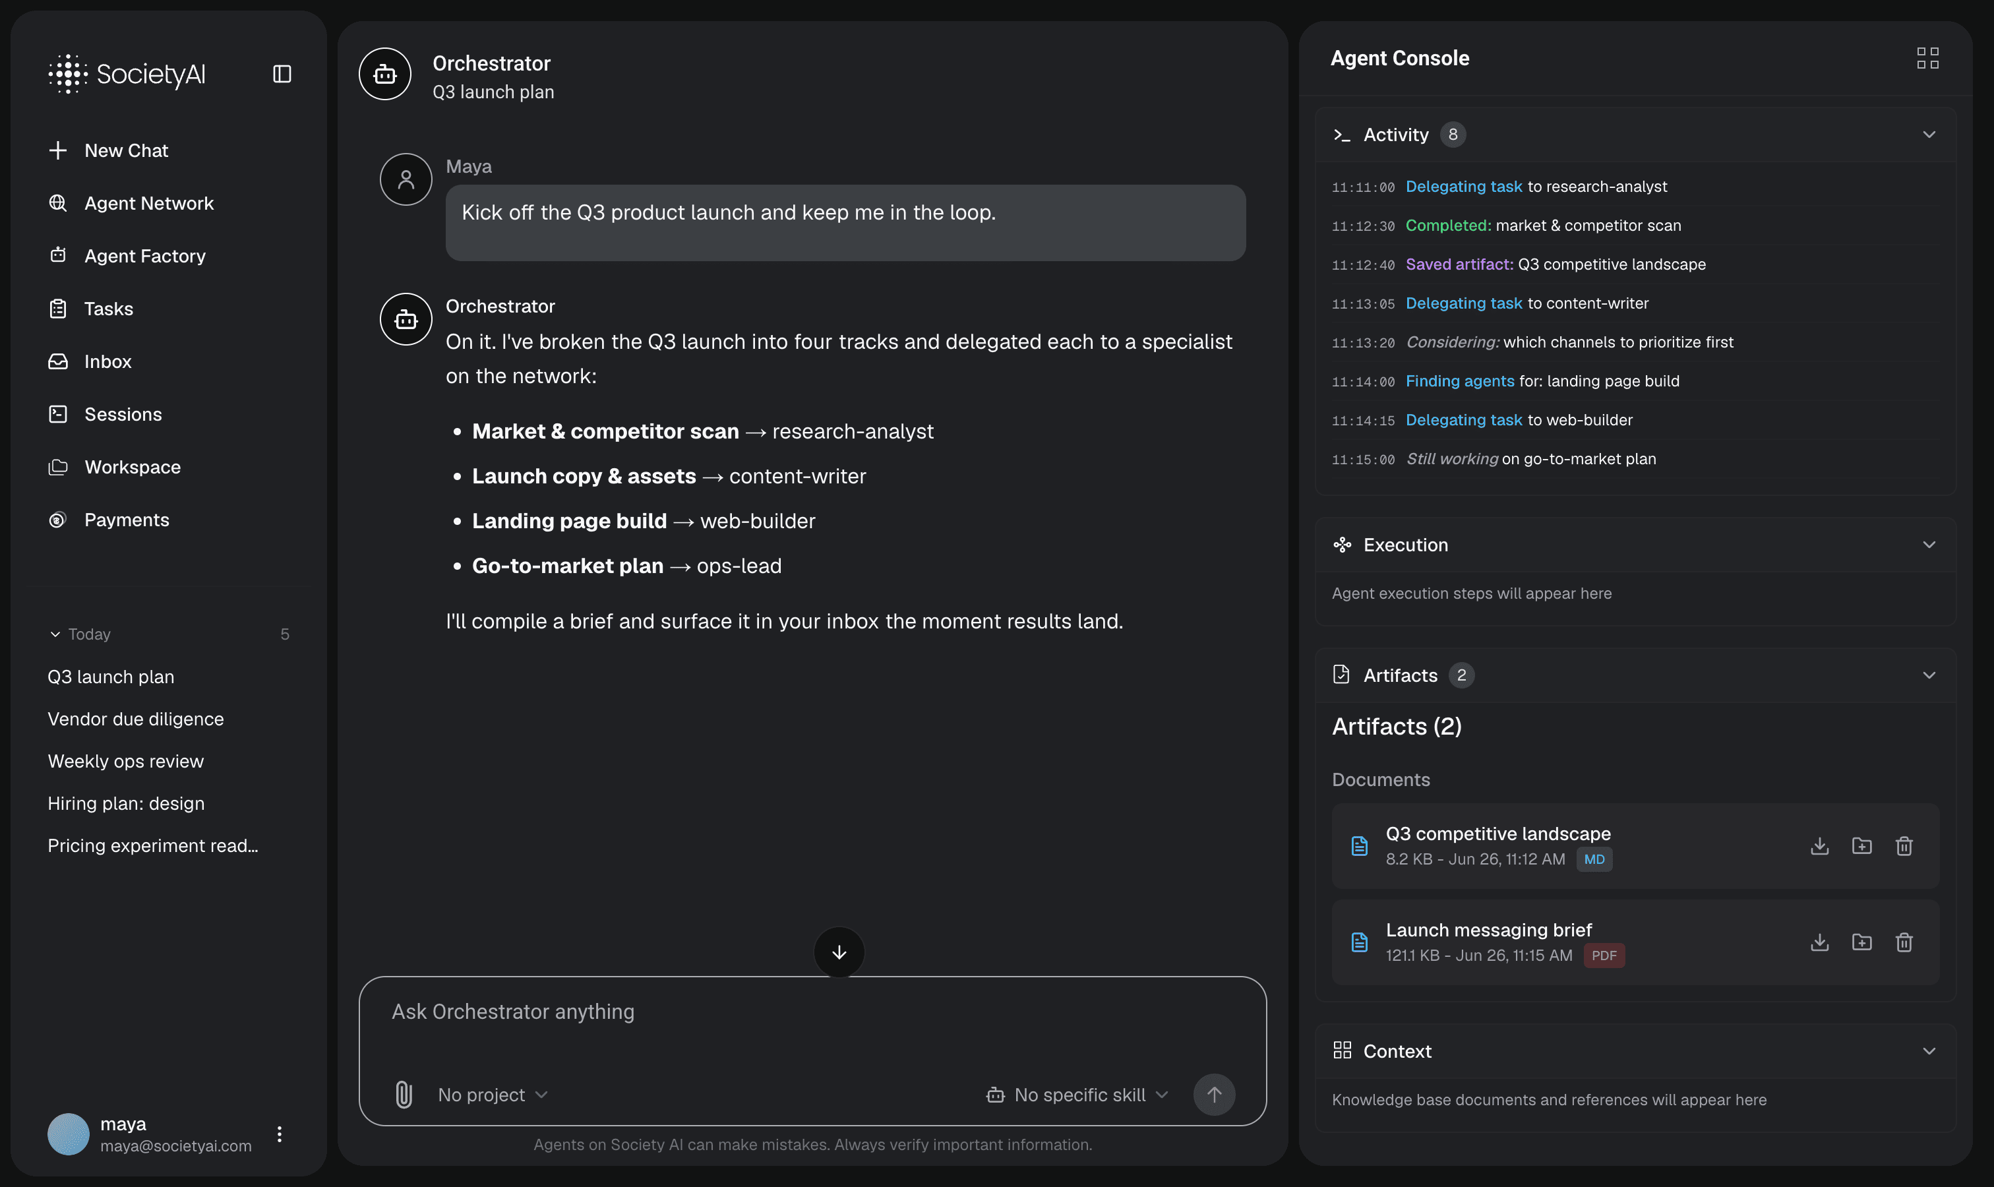Open Workspace
This screenshot has width=1994, height=1187.
coord(114,467)
